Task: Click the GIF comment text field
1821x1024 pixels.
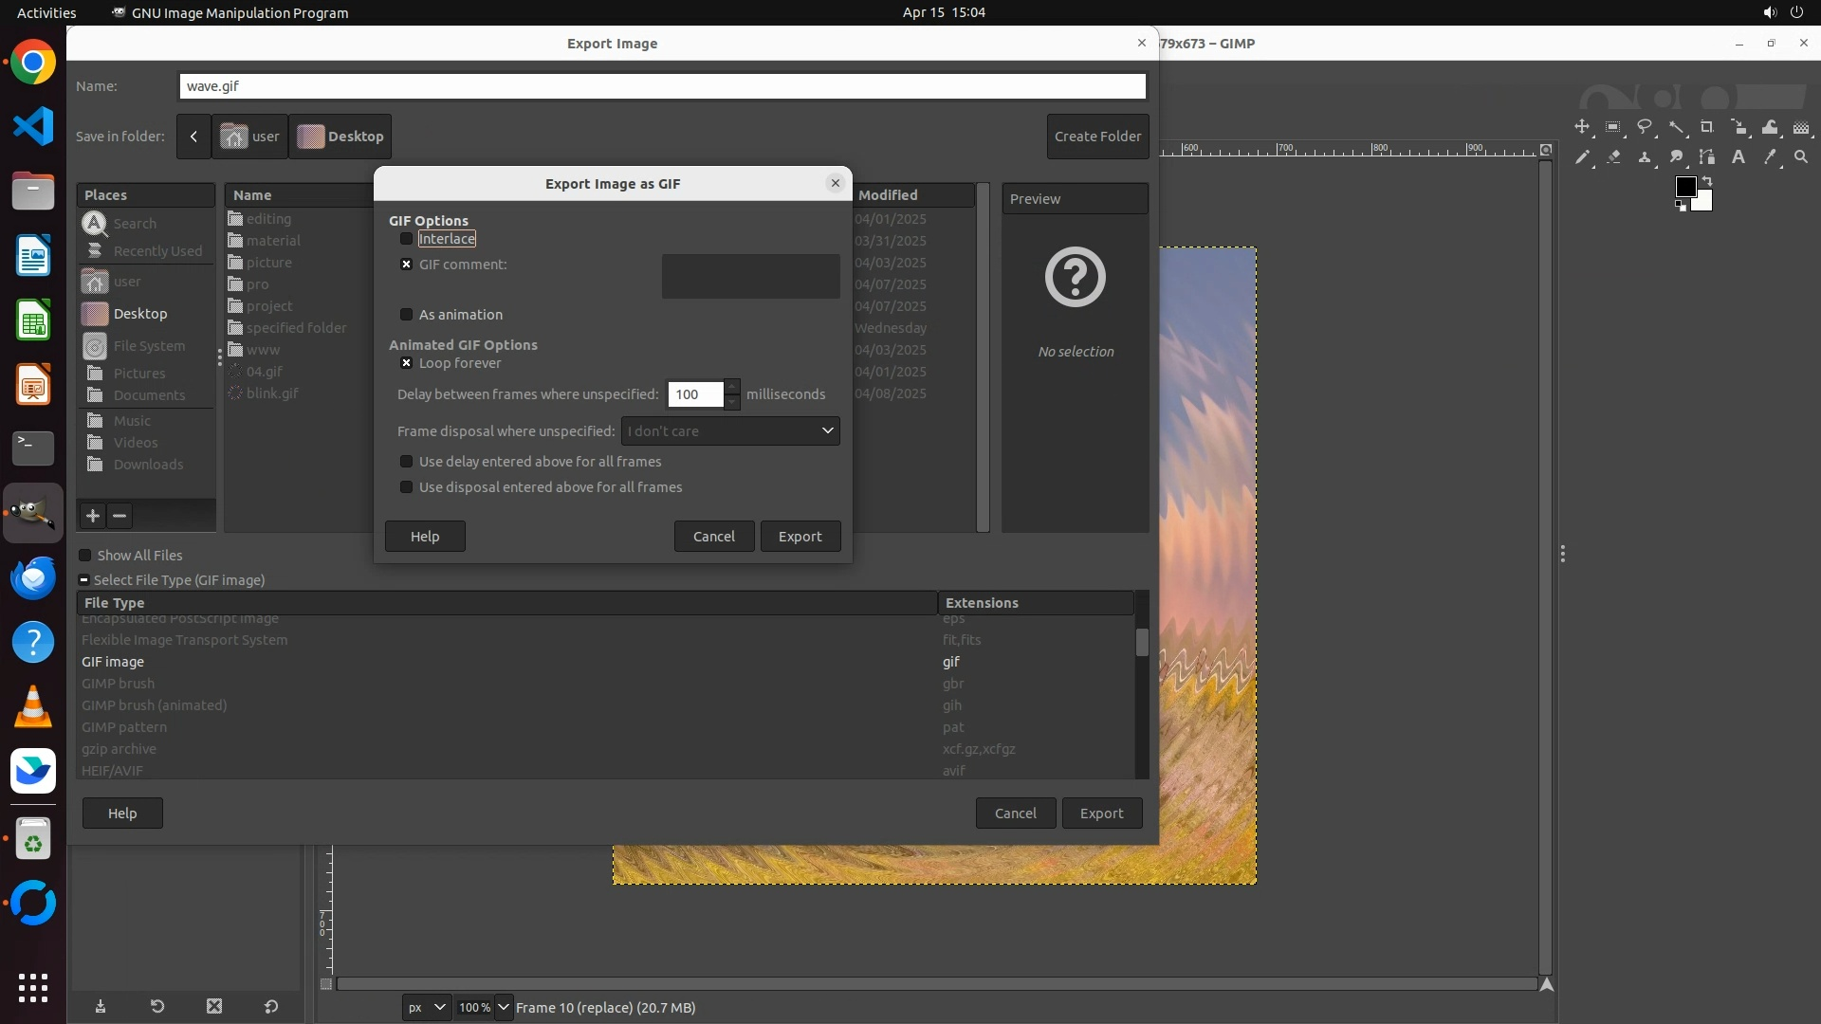Action: 750,276
